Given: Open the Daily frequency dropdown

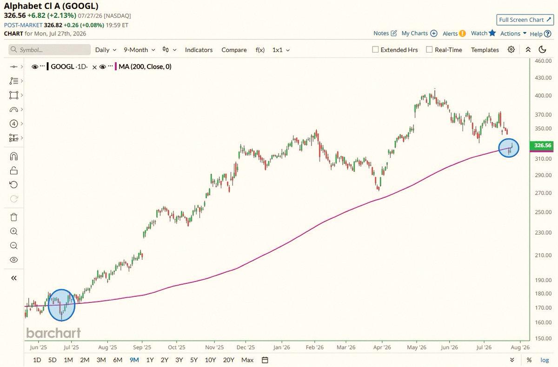Looking at the screenshot, I should pyautogui.click(x=106, y=50).
